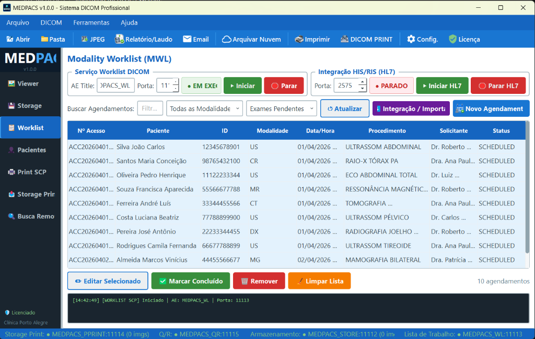The height and width of the screenshot is (339, 535).
Task: Increase HL7 Porta value stepper up
Action: pos(363,82)
